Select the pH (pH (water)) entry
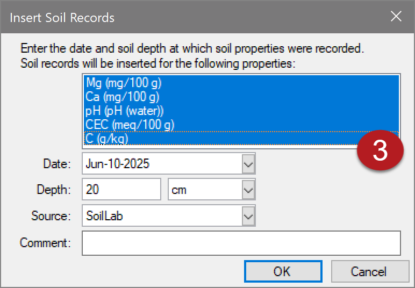This screenshot has width=415, height=288. [241, 111]
